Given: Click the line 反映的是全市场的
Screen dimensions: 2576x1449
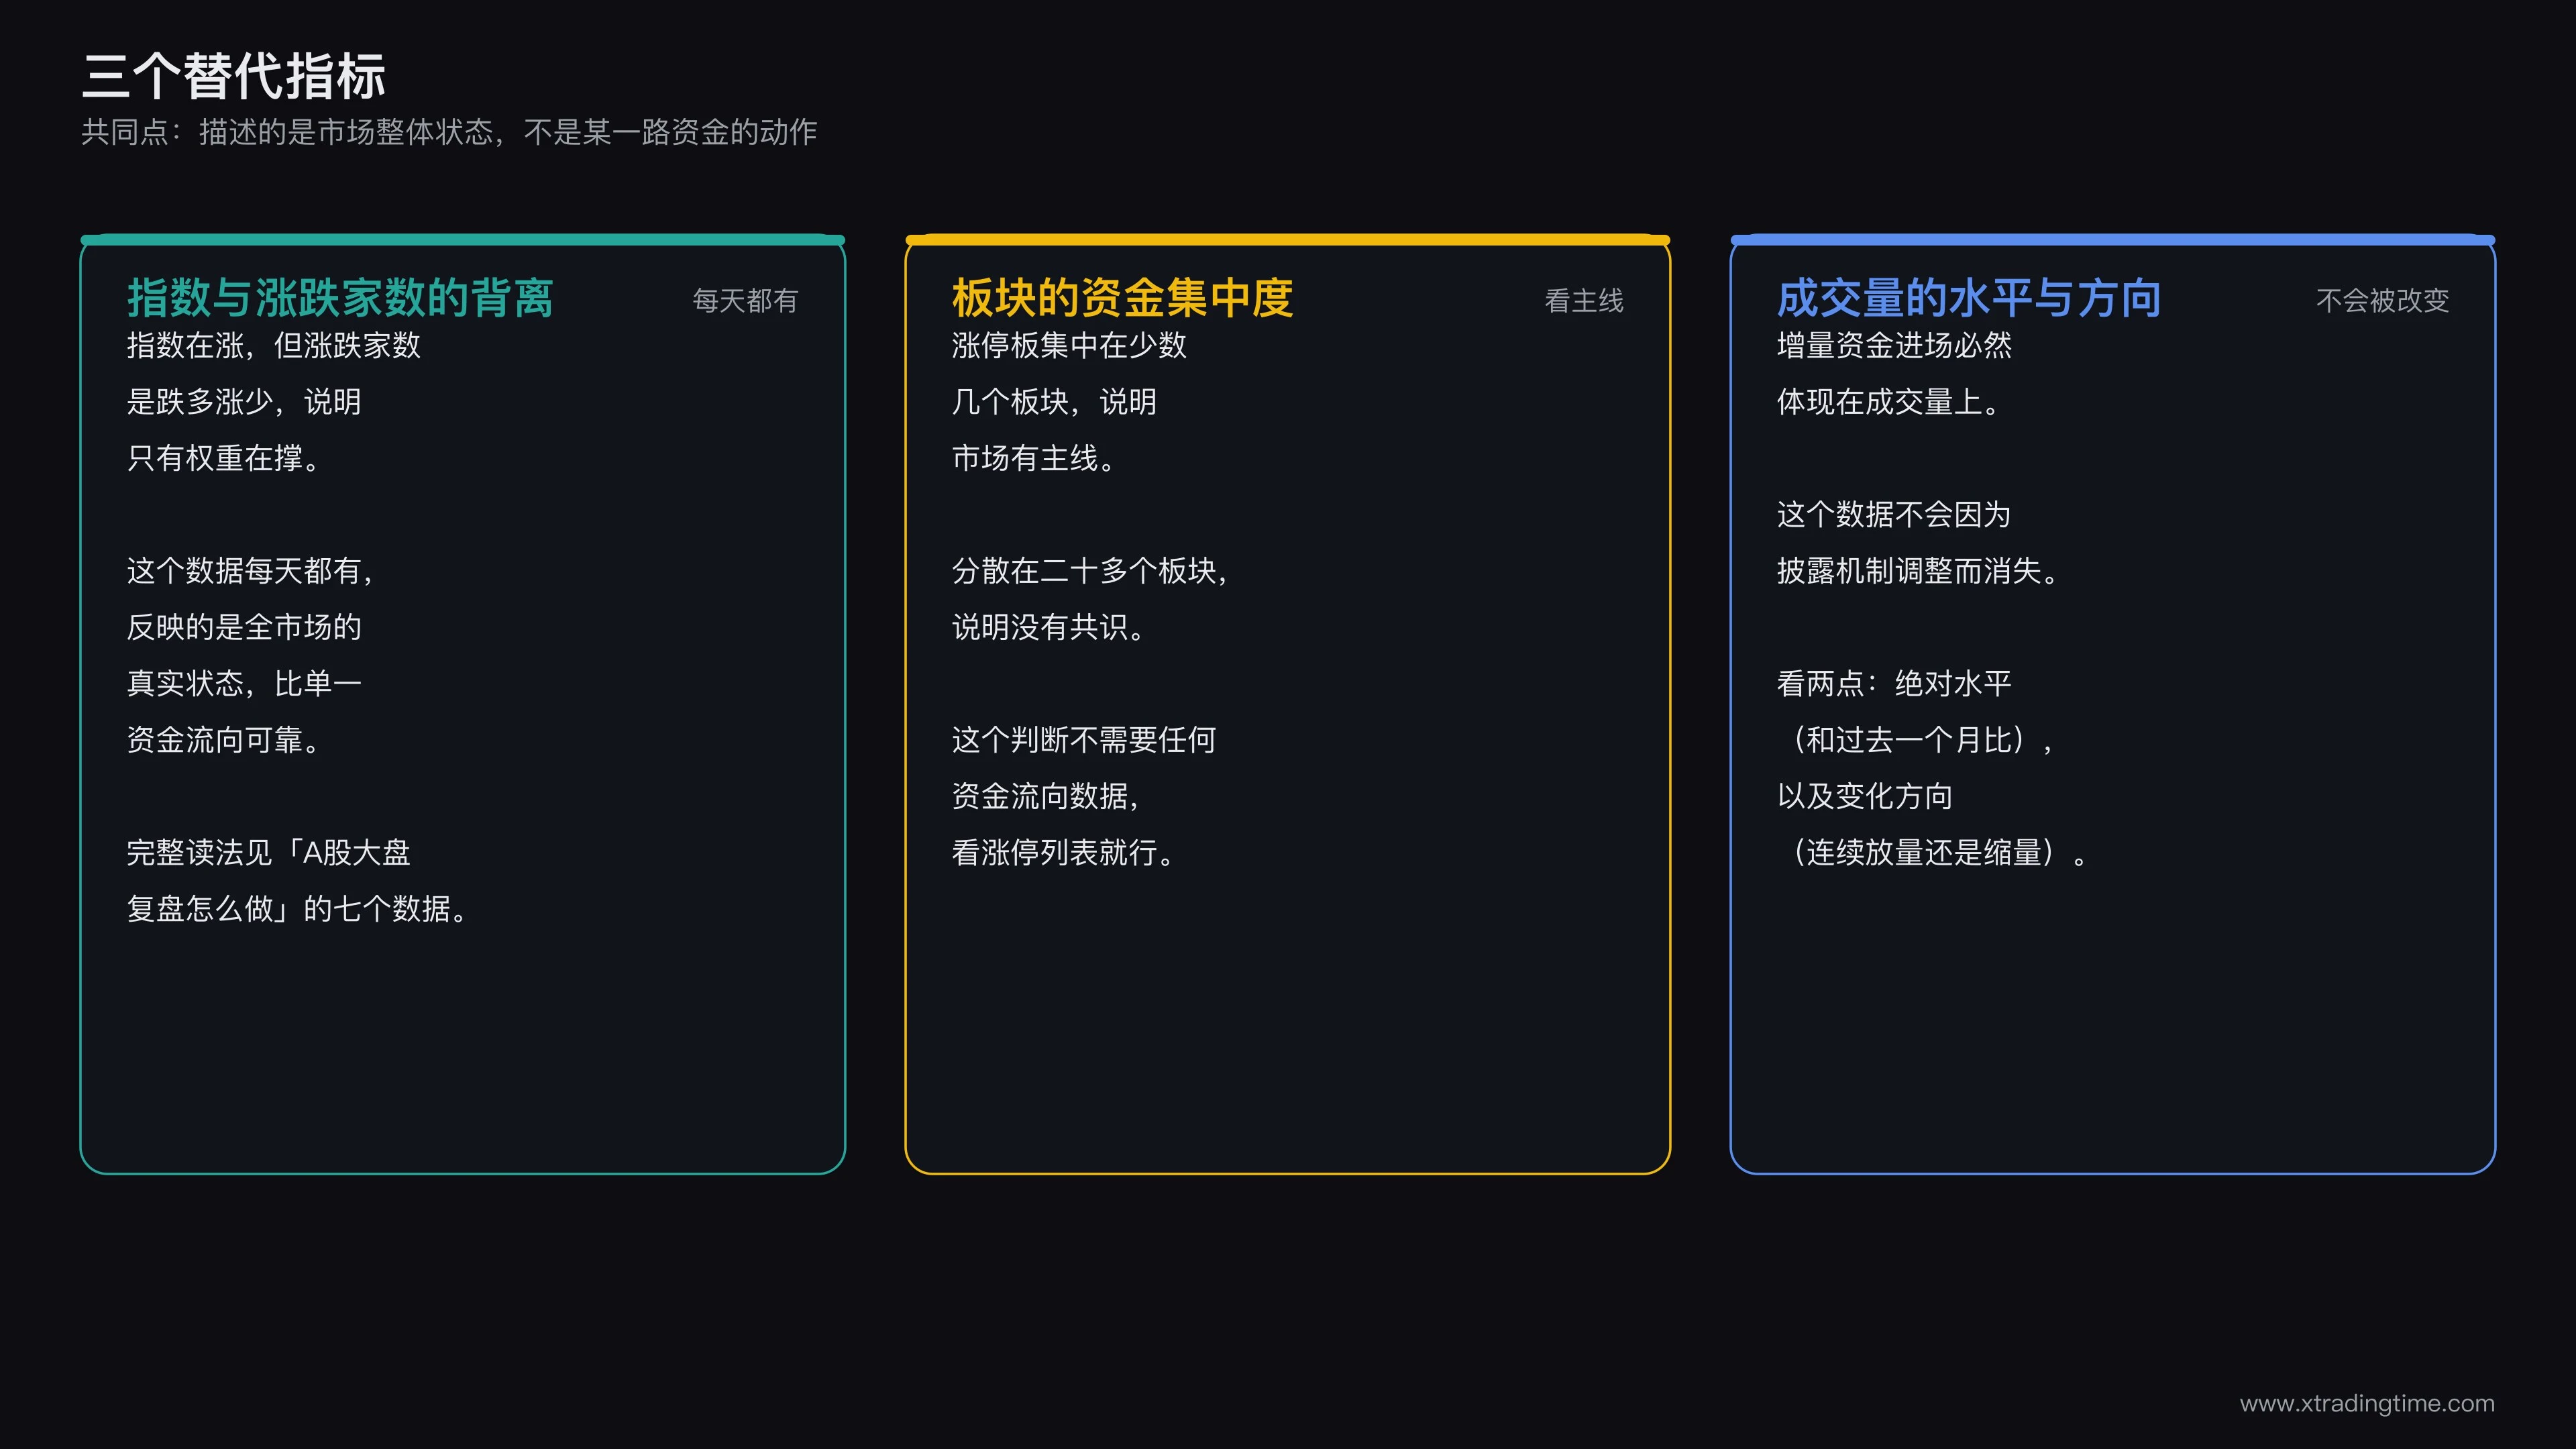Looking at the screenshot, I should pos(243,627).
